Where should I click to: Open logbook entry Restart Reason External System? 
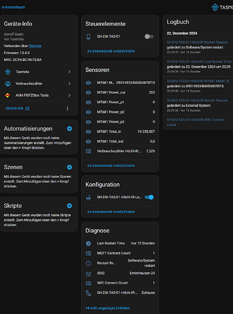tap(197, 100)
